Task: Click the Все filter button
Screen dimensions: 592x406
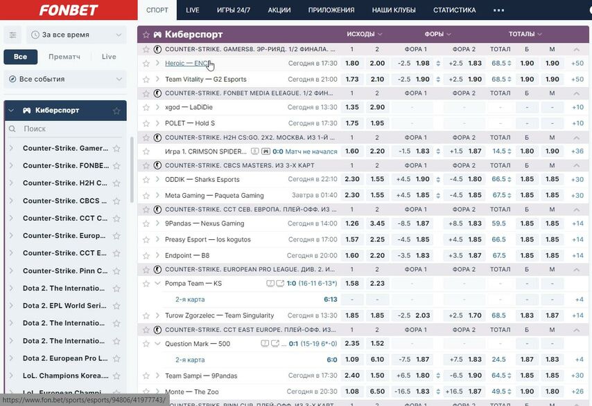Action: [20, 57]
